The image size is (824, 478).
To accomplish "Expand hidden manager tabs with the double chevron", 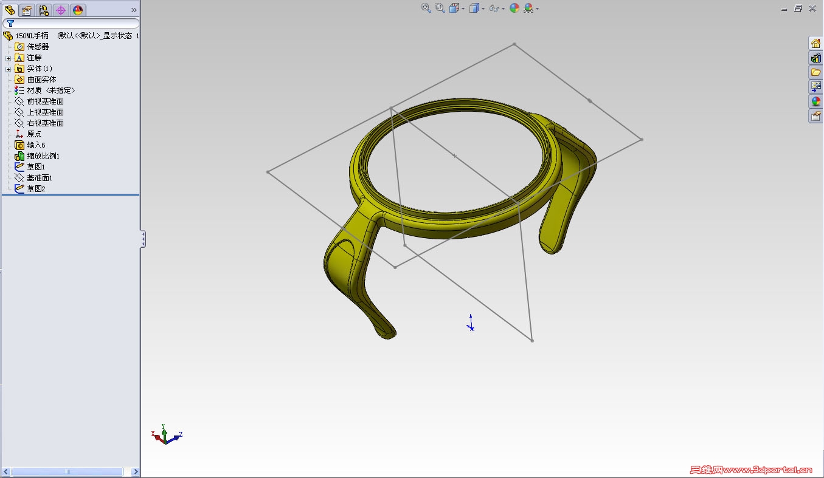I will (x=134, y=10).
